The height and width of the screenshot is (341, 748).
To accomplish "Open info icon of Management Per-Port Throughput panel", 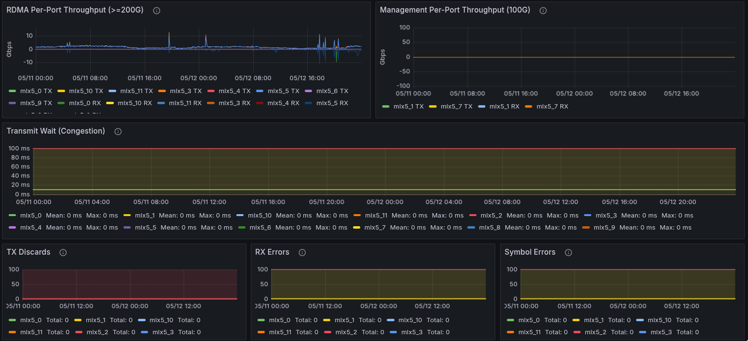I will pos(543,11).
